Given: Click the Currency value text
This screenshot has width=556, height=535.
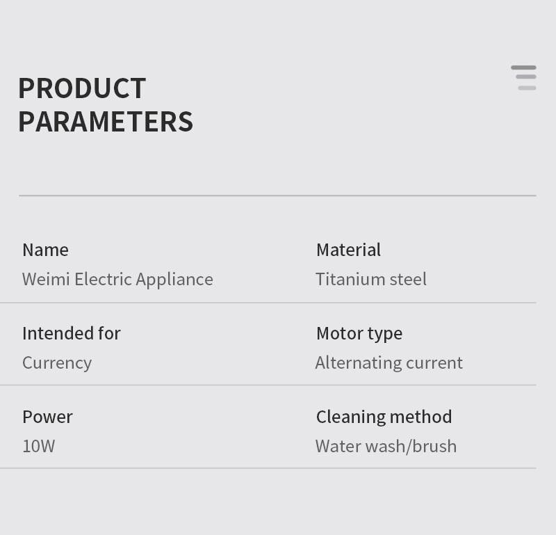Looking at the screenshot, I should click(x=57, y=363).
